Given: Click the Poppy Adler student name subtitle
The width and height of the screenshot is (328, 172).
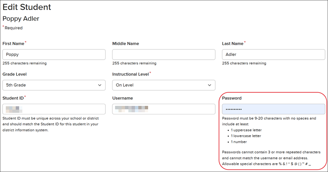Looking at the screenshot, I should (x=20, y=19).
